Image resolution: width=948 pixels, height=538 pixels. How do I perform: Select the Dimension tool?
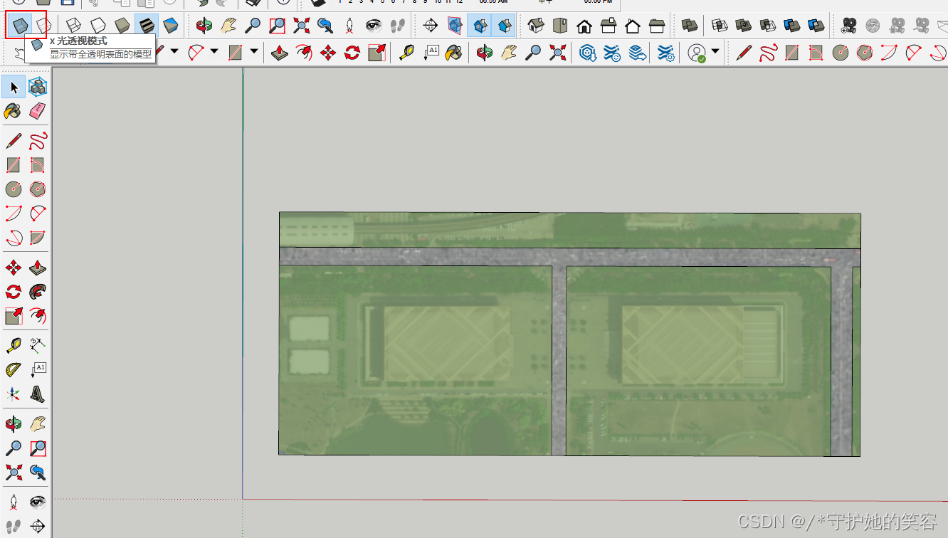pos(38,346)
